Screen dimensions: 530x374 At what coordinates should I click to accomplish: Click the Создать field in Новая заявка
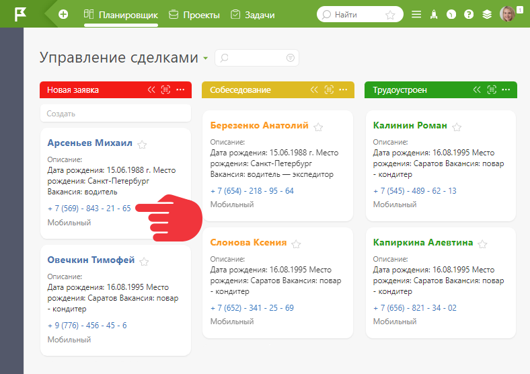pos(116,113)
